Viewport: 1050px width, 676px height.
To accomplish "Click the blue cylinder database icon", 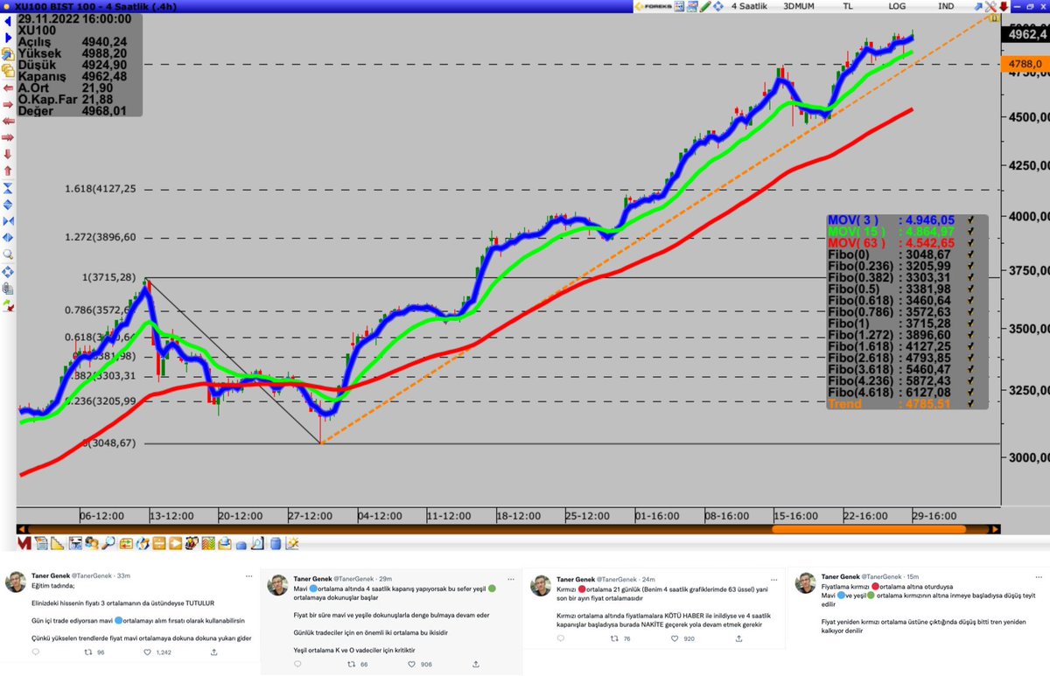I will 276,544.
